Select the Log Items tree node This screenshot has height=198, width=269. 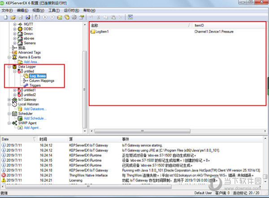pos(38,76)
